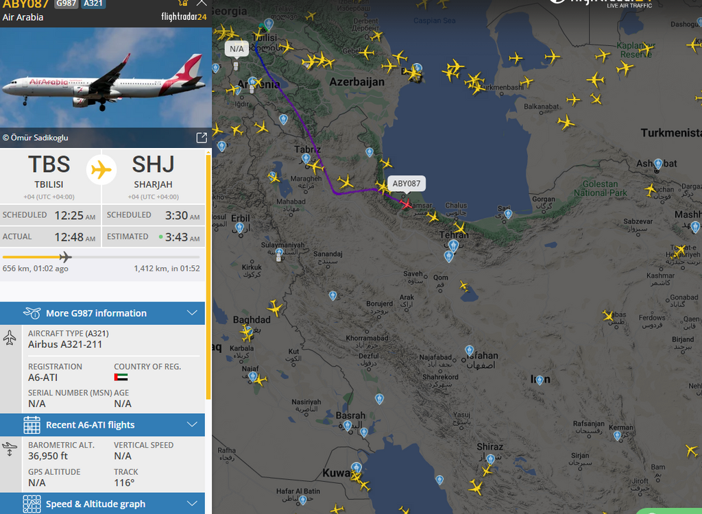
Task: Click the red ABY087 aircraft icon
Action: tap(406, 204)
